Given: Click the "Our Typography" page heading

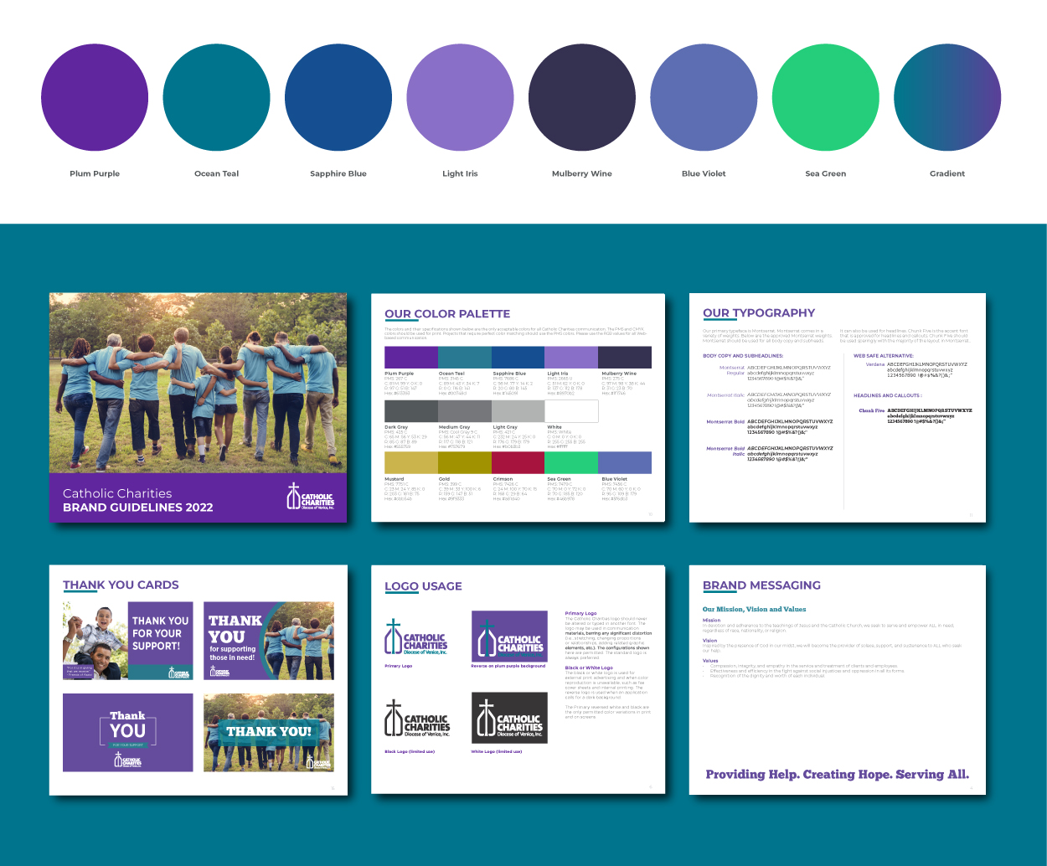Looking at the screenshot, I should [759, 313].
